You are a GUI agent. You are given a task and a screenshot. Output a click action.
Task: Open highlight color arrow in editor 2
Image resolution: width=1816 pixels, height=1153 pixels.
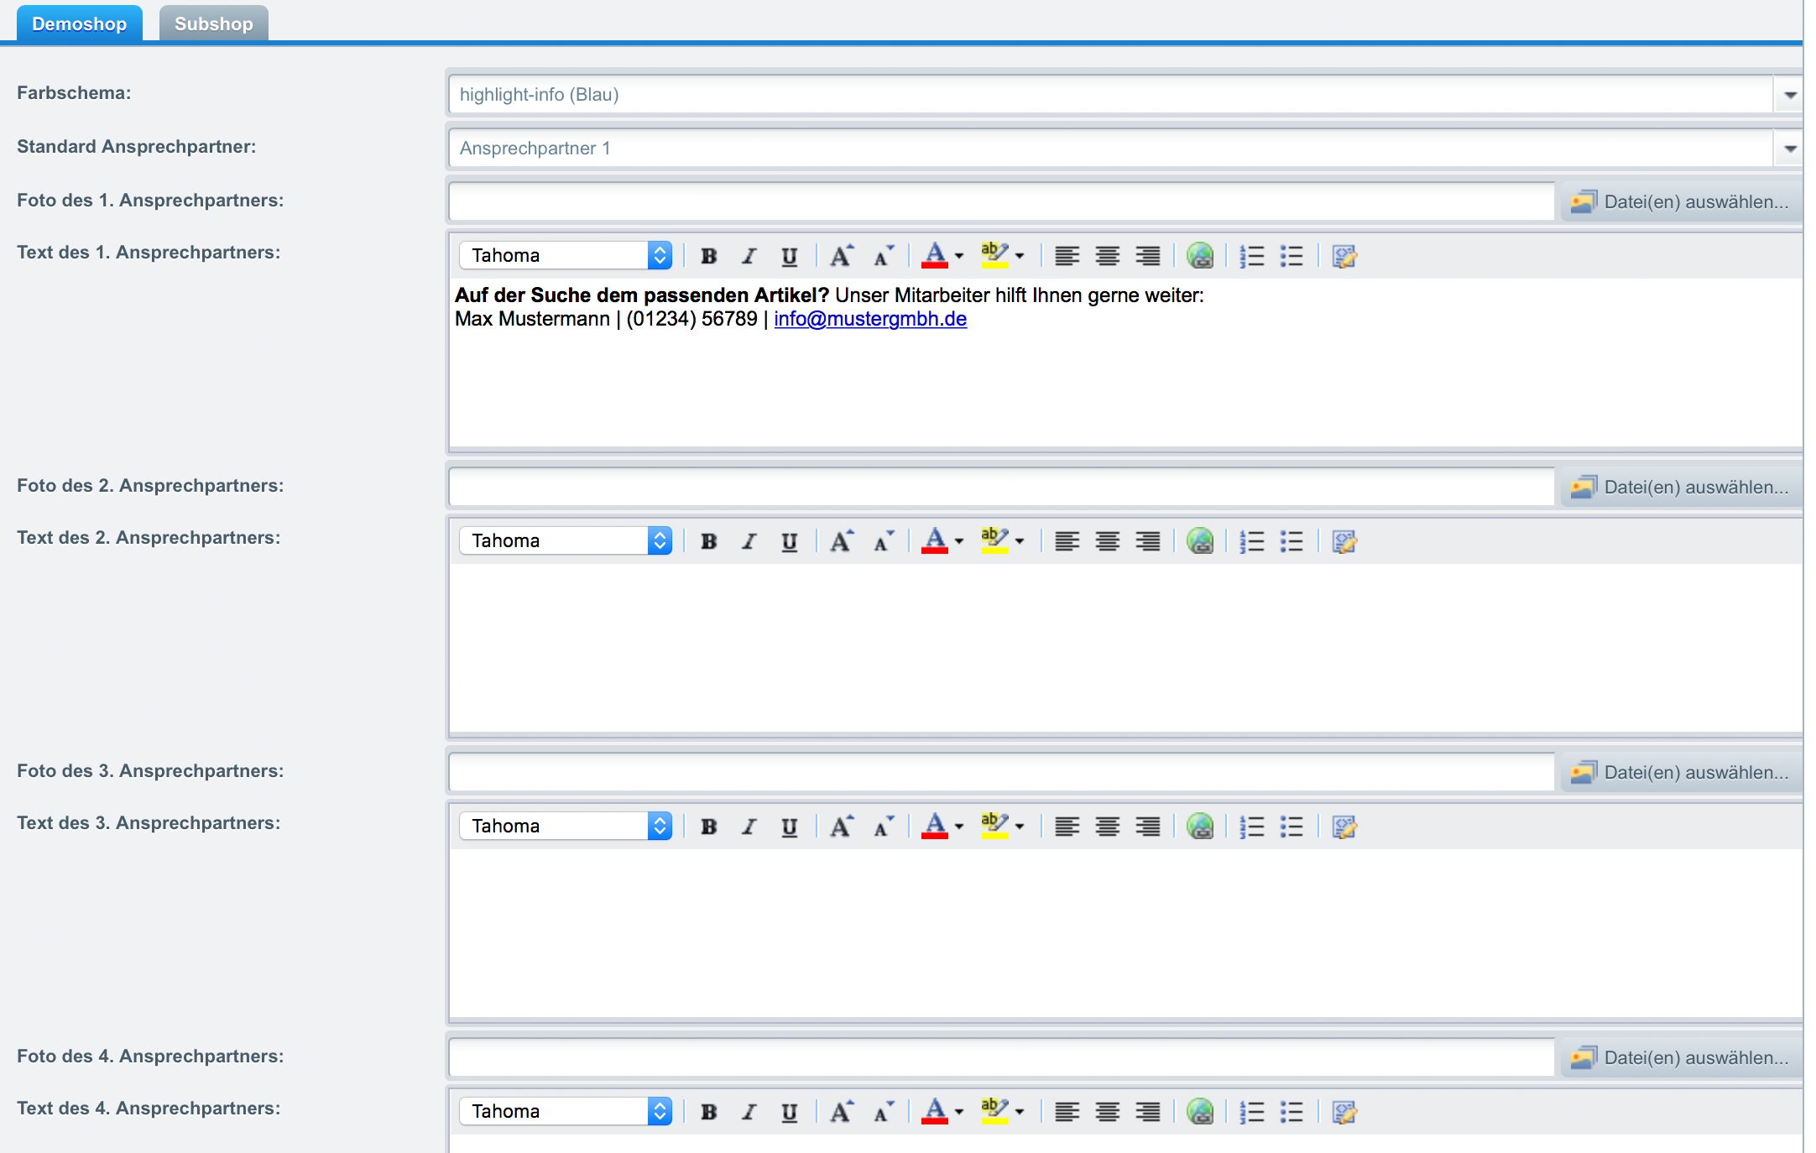1020,541
